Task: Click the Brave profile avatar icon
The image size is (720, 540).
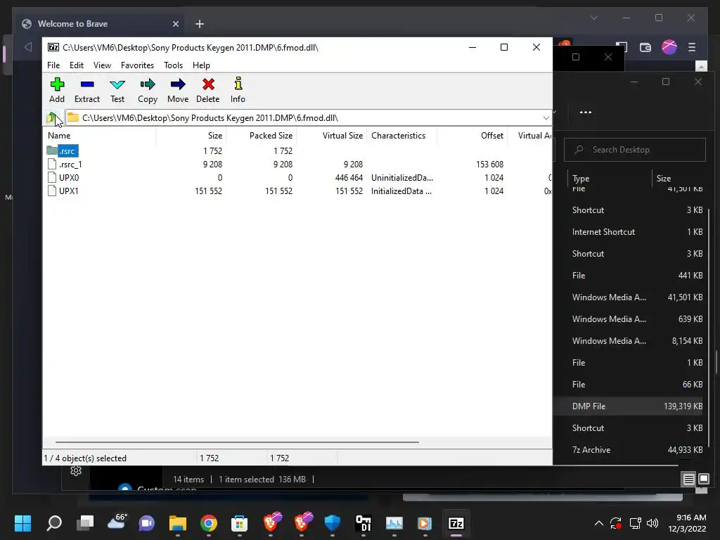Action: point(669,47)
